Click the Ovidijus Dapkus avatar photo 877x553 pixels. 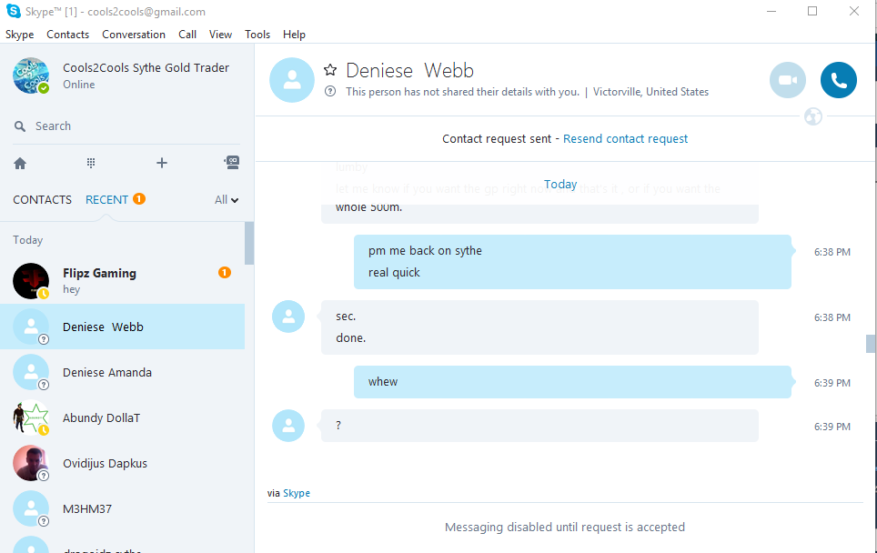(x=31, y=463)
